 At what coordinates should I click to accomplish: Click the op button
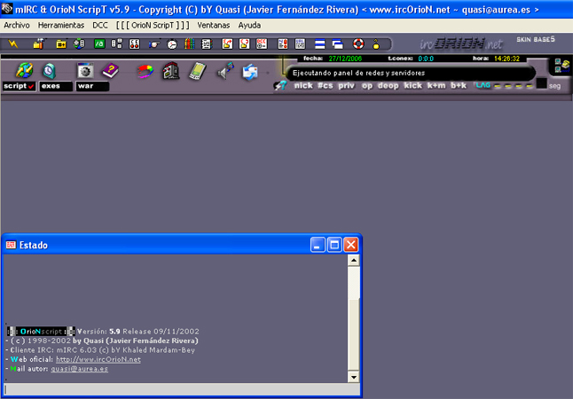367,85
